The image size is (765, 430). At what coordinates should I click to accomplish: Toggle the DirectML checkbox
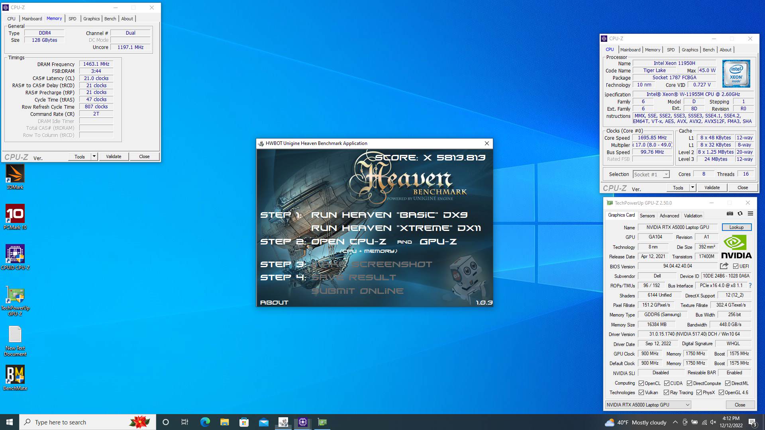[x=728, y=383]
